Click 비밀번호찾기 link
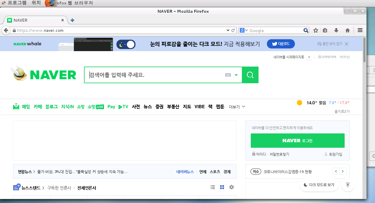 point(279,154)
